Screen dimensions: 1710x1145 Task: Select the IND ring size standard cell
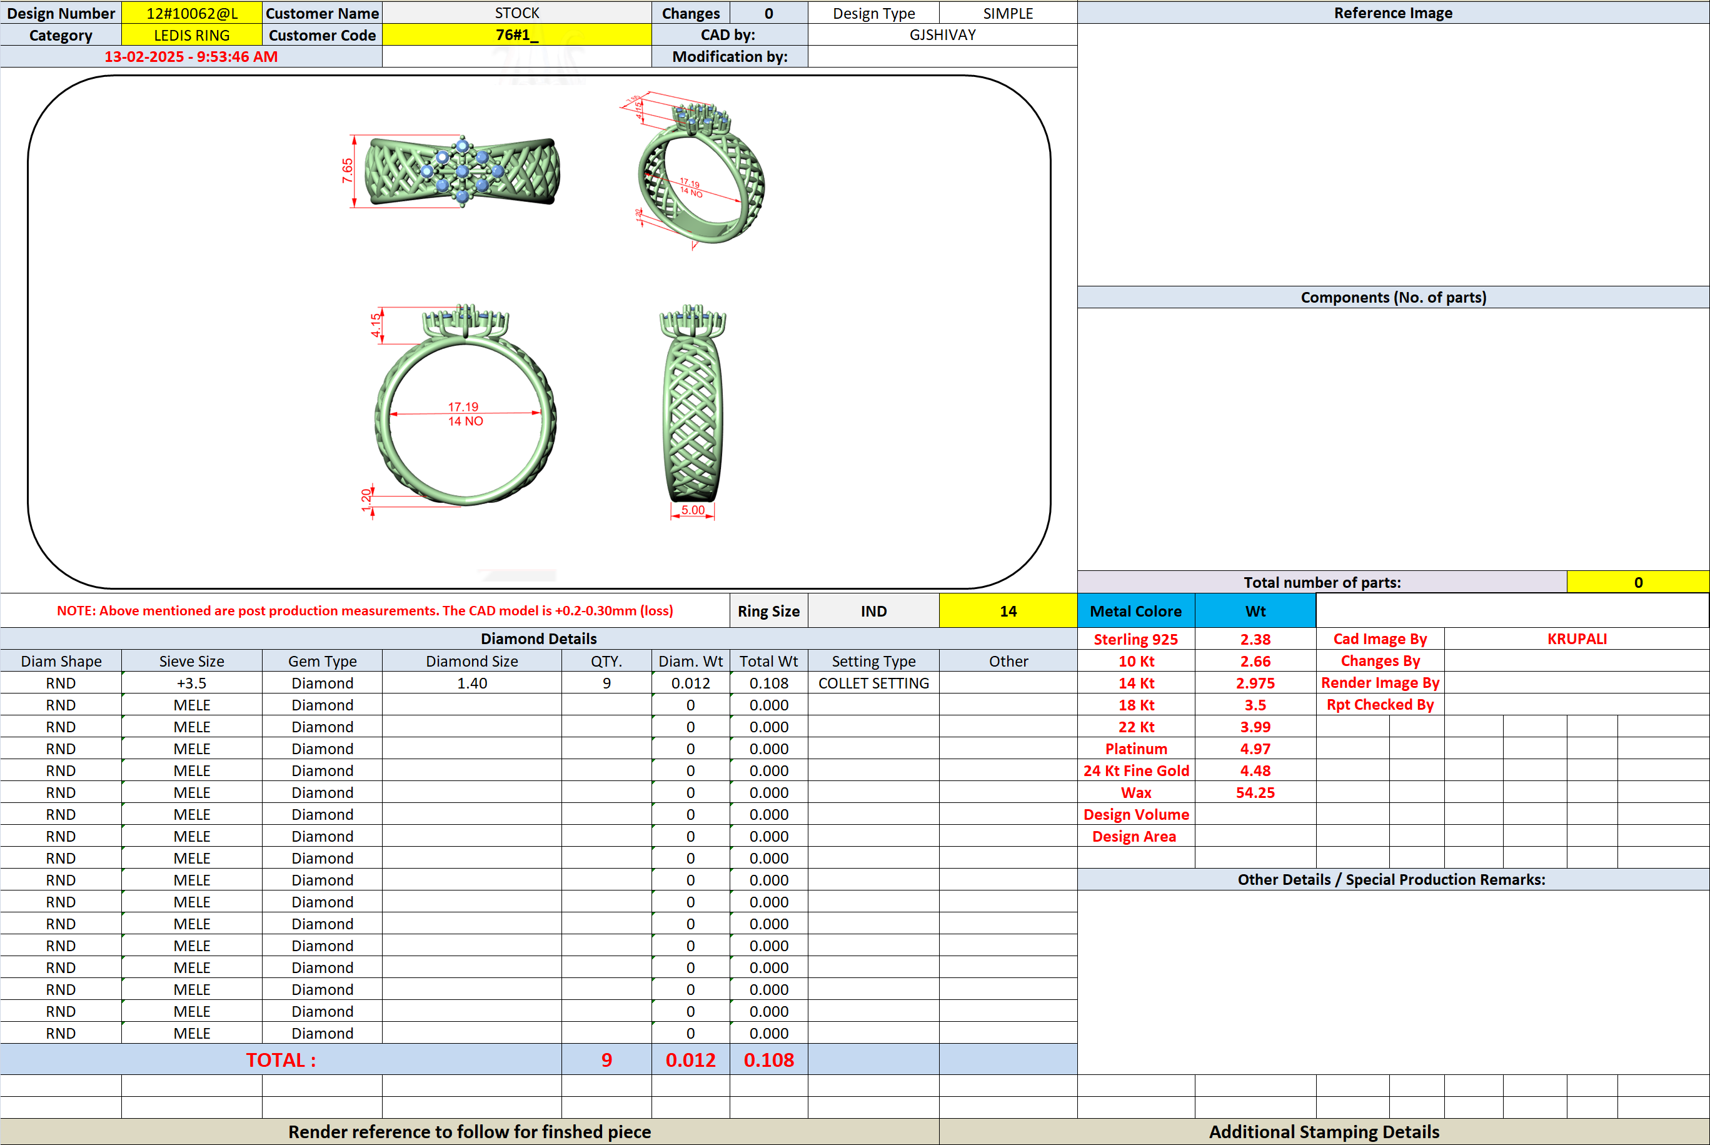[873, 611]
